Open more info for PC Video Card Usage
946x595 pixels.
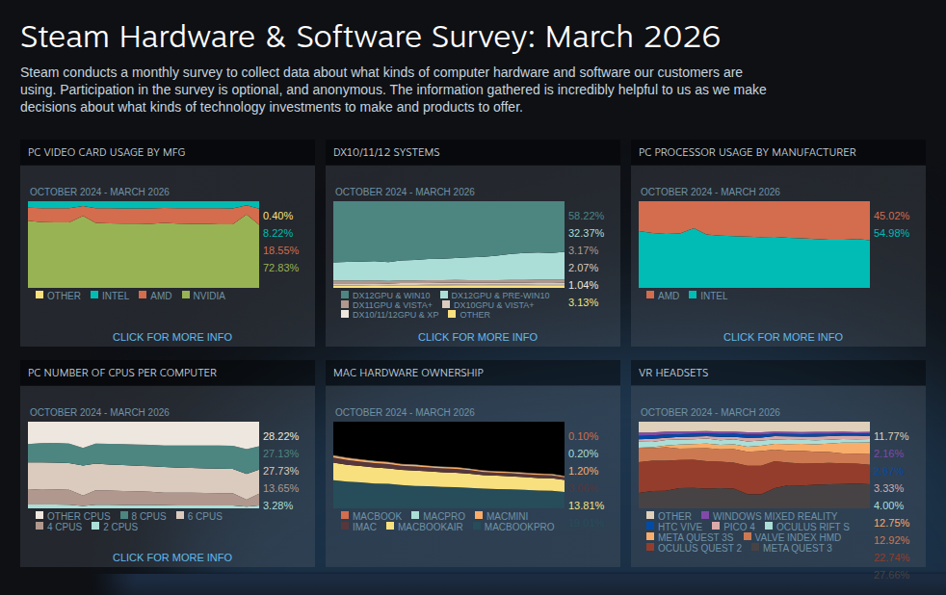point(171,337)
